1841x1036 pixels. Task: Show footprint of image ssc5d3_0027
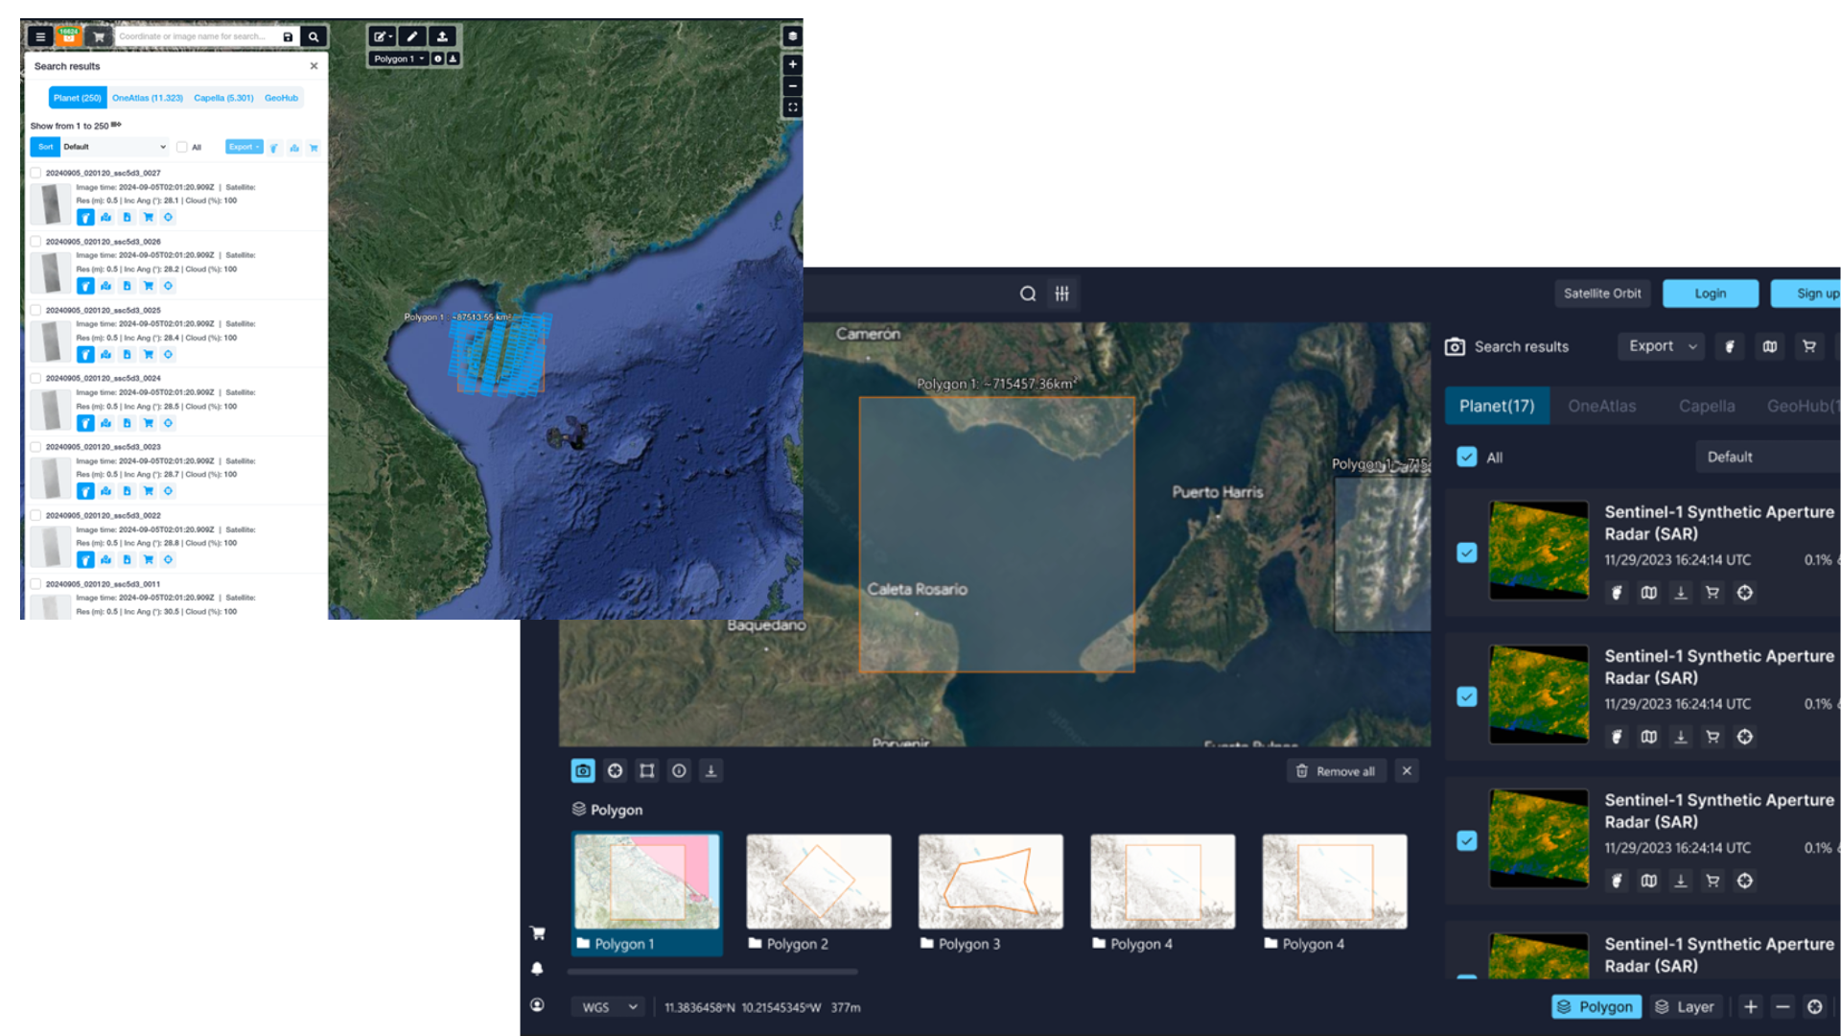(x=85, y=218)
